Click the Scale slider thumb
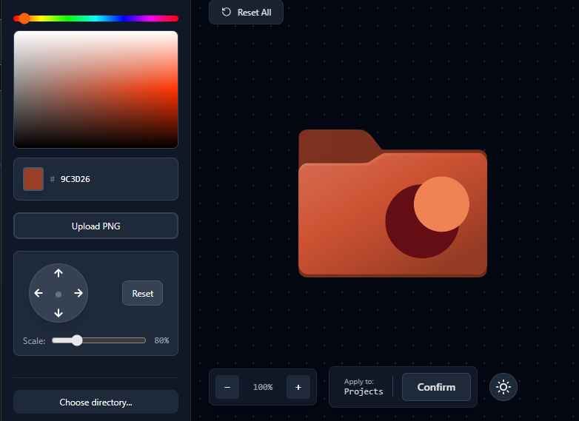Image resolution: width=579 pixels, height=421 pixels. (x=77, y=340)
